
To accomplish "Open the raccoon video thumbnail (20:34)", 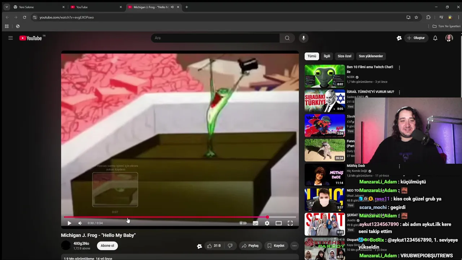I will tap(325, 150).
